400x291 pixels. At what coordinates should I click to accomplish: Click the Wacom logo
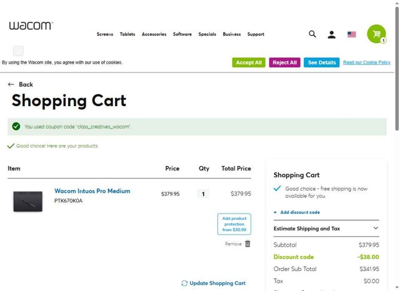[x=31, y=26]
